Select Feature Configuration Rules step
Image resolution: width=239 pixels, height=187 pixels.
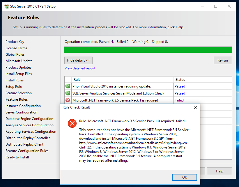(27, 151)
